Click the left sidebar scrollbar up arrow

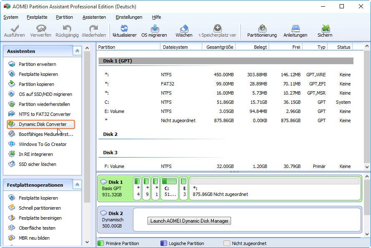(87, 48)
